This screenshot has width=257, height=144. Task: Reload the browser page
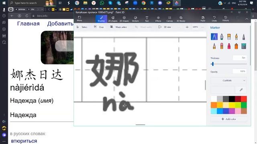pyautogui.click(x=27, y=16)
